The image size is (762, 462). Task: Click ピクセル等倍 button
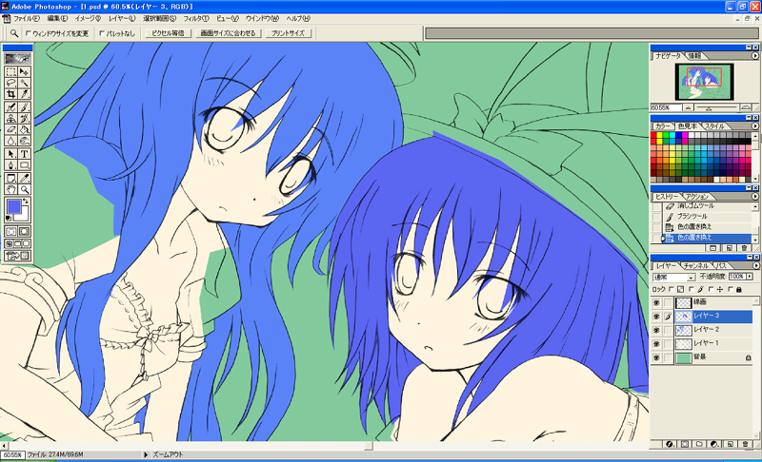(x=168, y=33)
